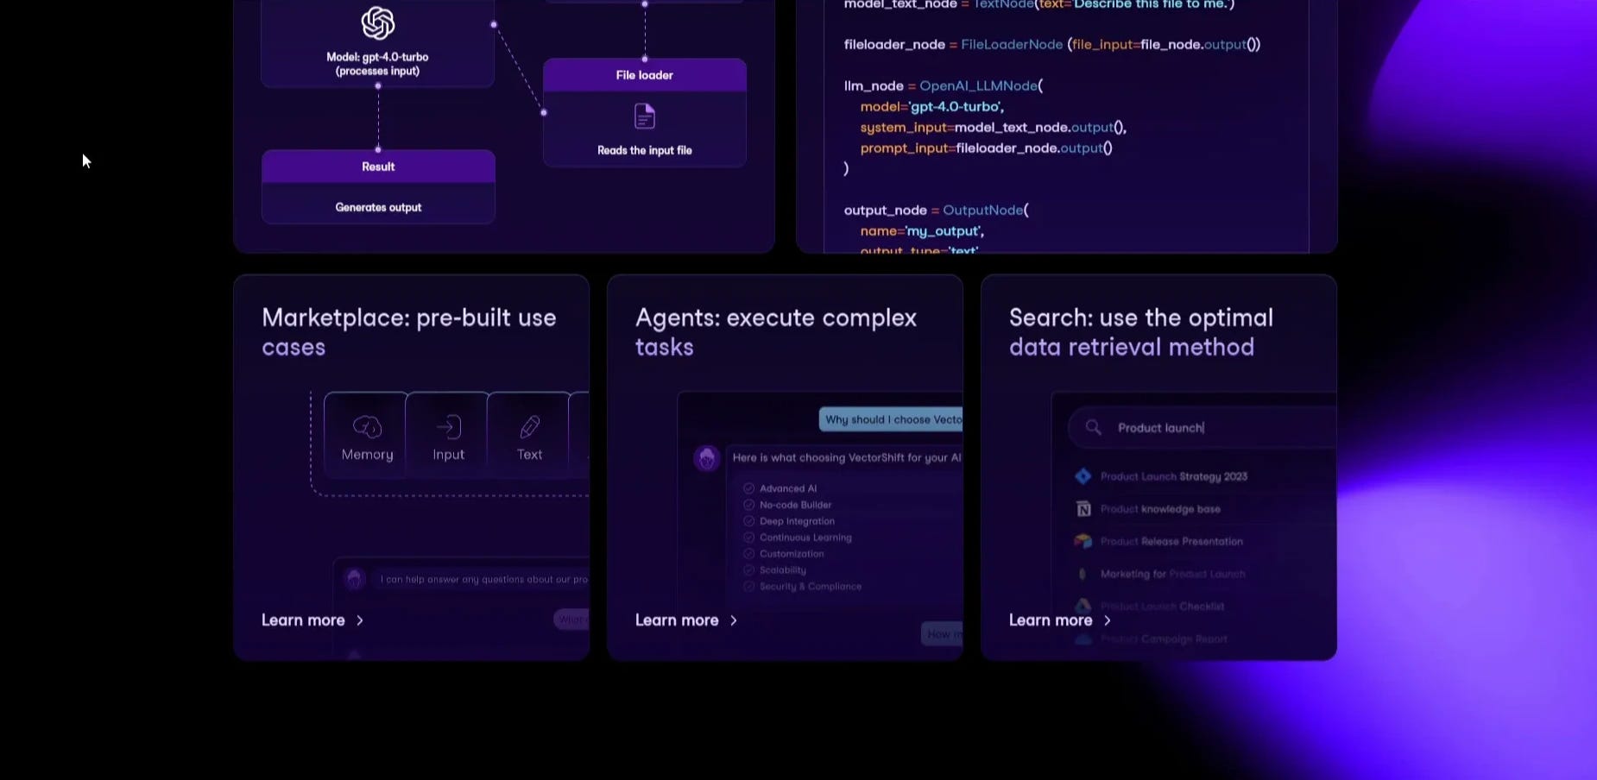1597x780 pixels.
Task: Toggle the No-code Builder checkmark
Action: point(748,504)
